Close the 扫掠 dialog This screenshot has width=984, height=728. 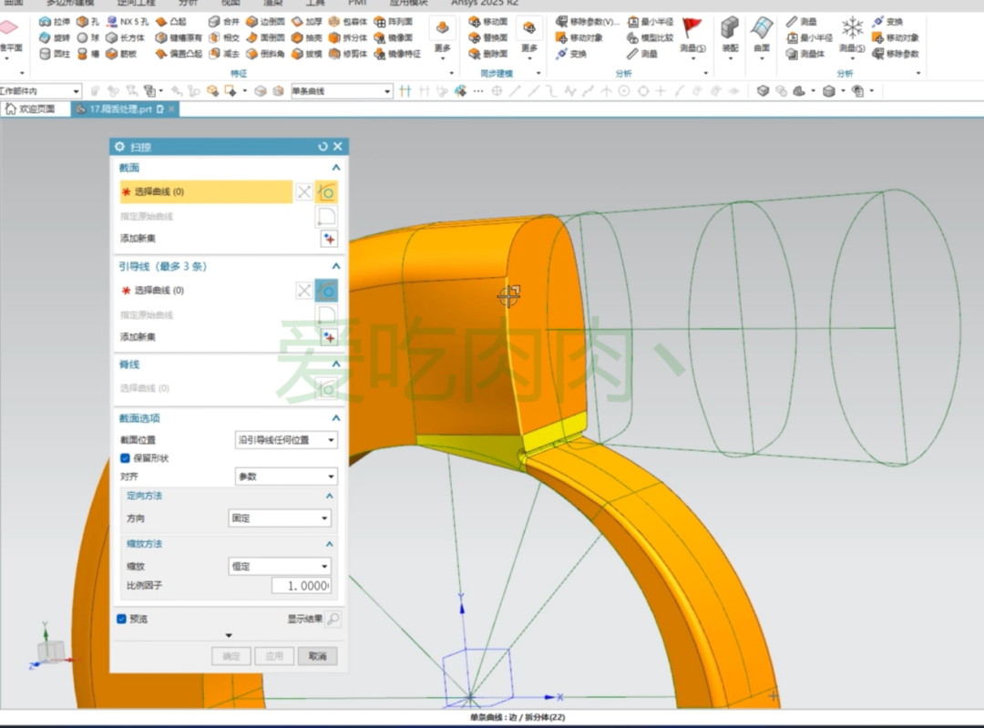click(x=338, y=146)
